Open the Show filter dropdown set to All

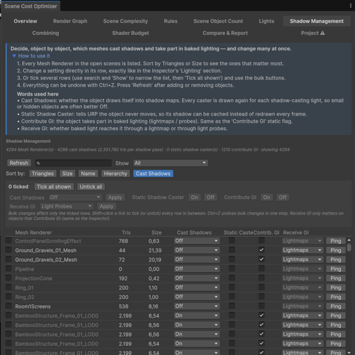pos(170,163)
